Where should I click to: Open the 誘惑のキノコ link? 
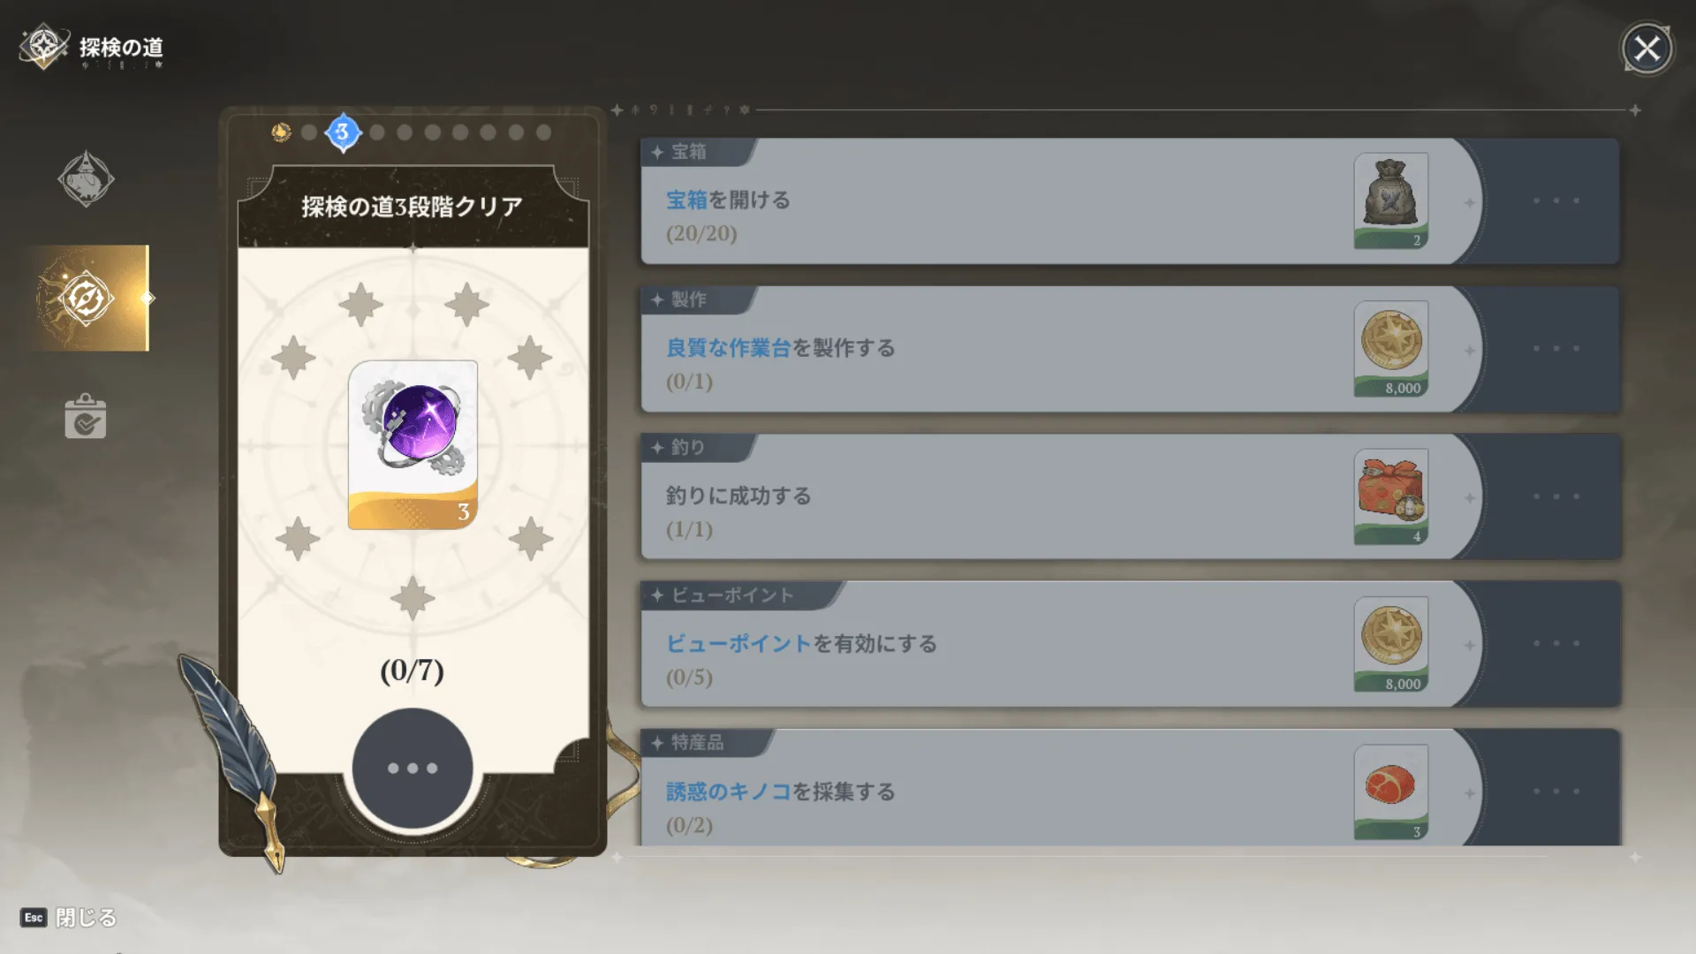[728, 791]
